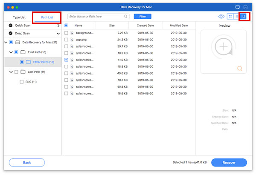Screen dimensions: 256x175
Task: Switch to thumbnail grid view
Action: point(230,16)
